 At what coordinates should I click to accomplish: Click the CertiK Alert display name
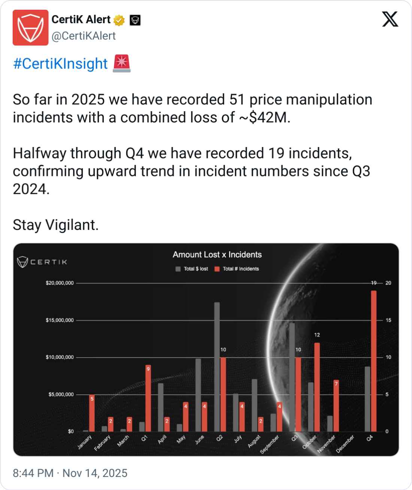point(81,19)
